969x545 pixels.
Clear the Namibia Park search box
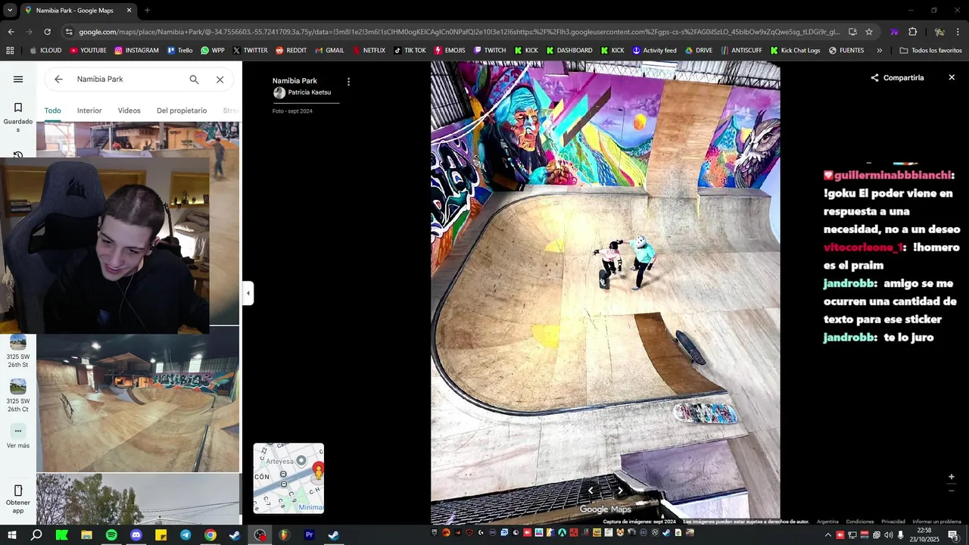coord(220,79)
